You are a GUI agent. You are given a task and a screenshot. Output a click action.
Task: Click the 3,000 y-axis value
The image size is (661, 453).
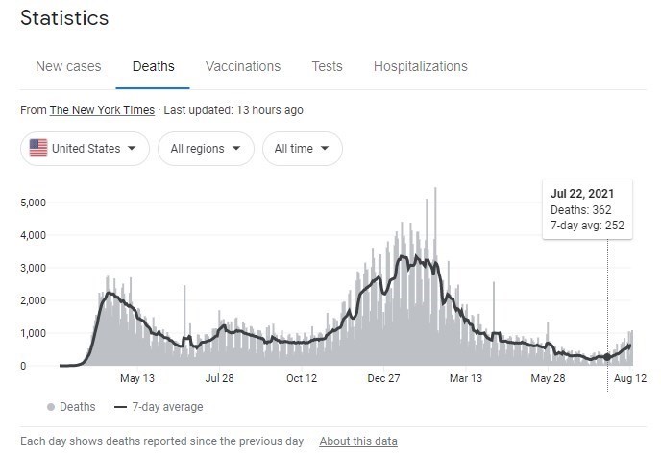pos(33,268)
